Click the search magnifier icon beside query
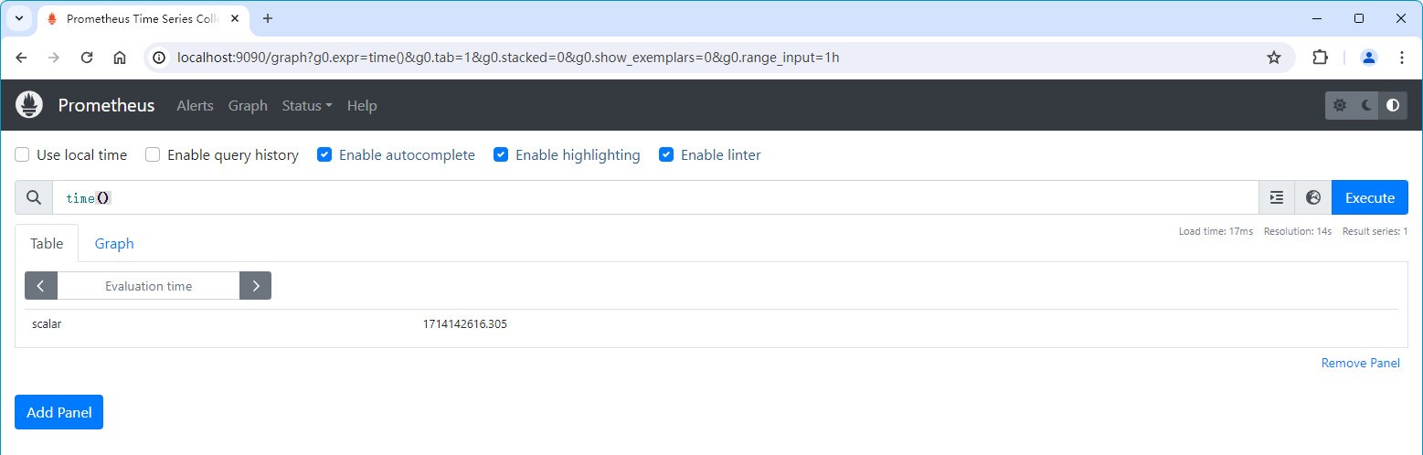This screenshot has height=455, width=1423. pyautogui.click(x=34, y=197)
